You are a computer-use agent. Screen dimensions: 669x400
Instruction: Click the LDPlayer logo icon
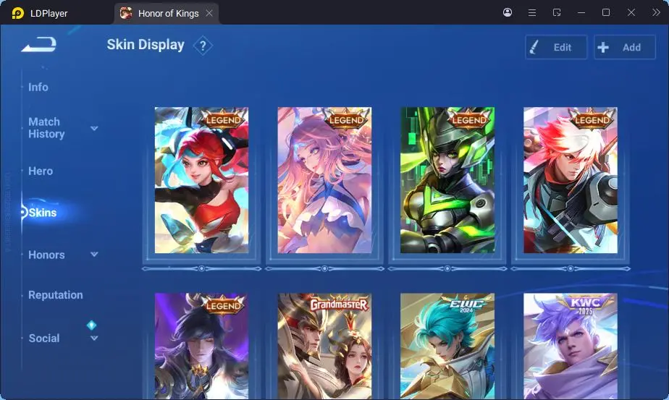17,13
